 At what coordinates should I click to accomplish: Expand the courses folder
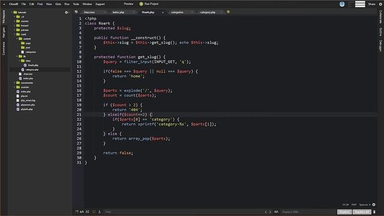14,21
